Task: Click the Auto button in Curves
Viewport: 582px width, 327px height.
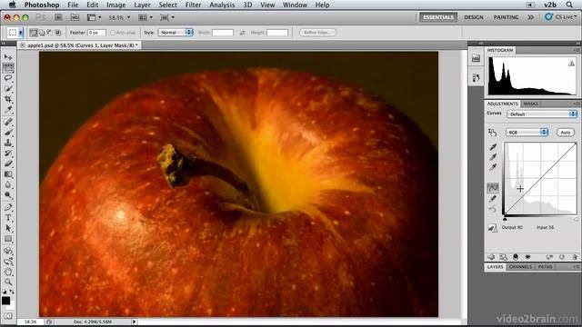Action: pos(566,133)
